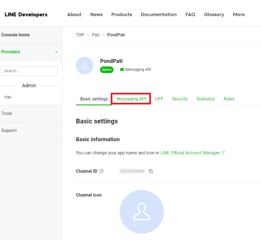This screenshot has height=240, width=261.
Task: Switch to the Security tab
Action: tap(180, 99)
